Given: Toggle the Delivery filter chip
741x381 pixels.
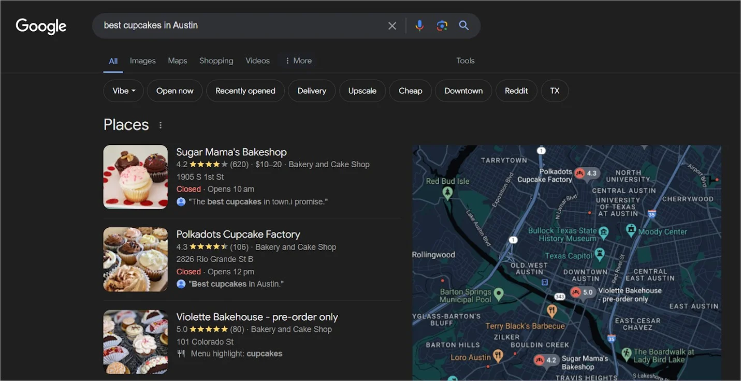Looking at the screenshot, I should point(312,91).
